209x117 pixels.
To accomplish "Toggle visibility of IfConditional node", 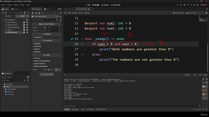I will coord(27,22).
